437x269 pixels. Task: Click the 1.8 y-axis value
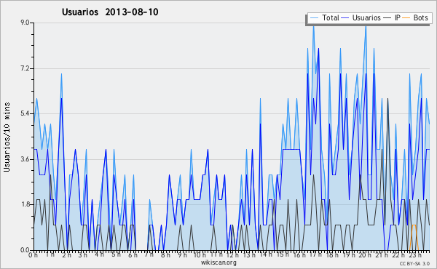tap(25, 204)
